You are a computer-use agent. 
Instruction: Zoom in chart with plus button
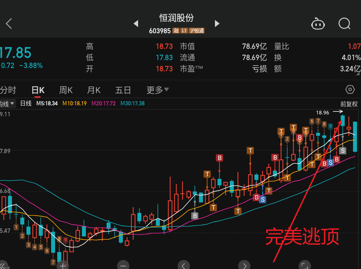click(63, 265)
